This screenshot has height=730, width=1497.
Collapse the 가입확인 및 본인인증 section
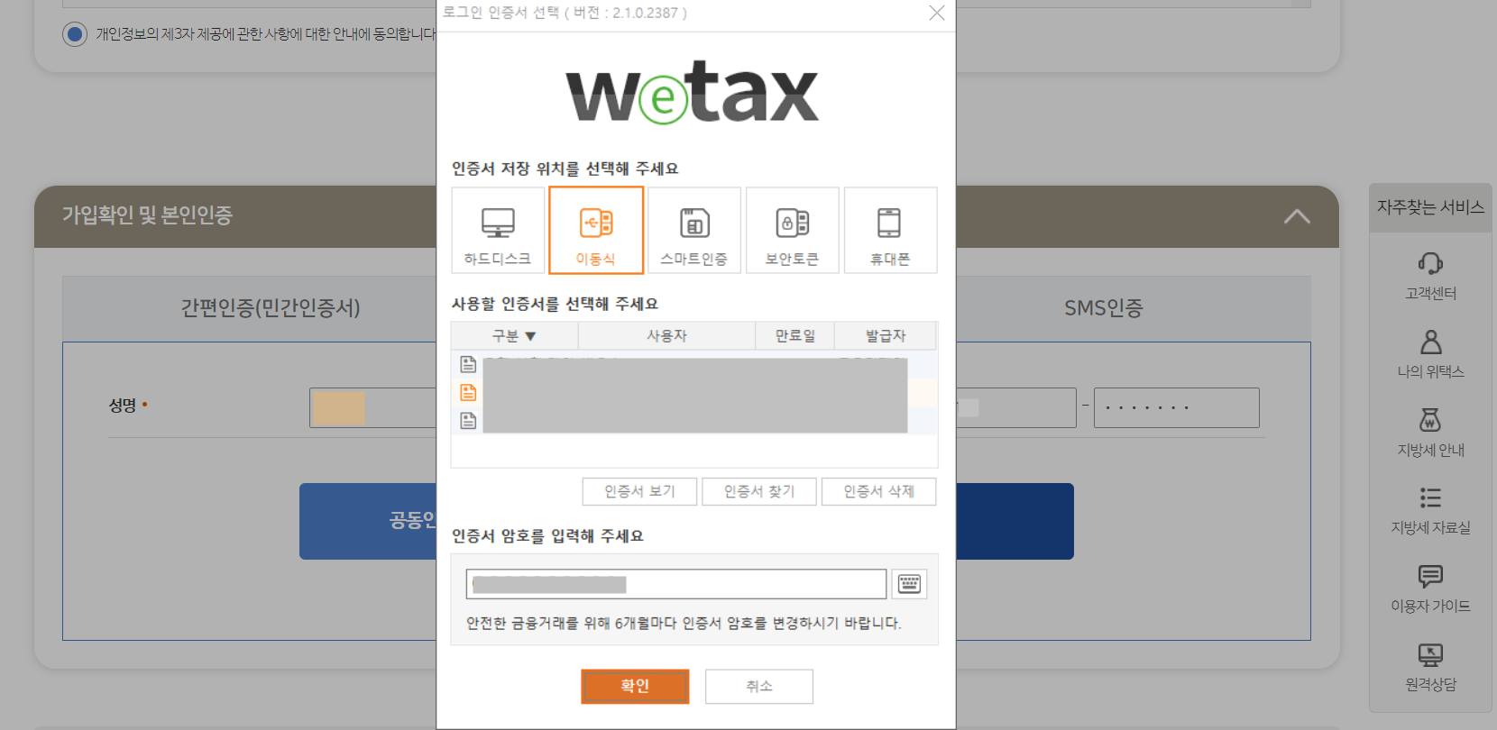pos(1297,216)
